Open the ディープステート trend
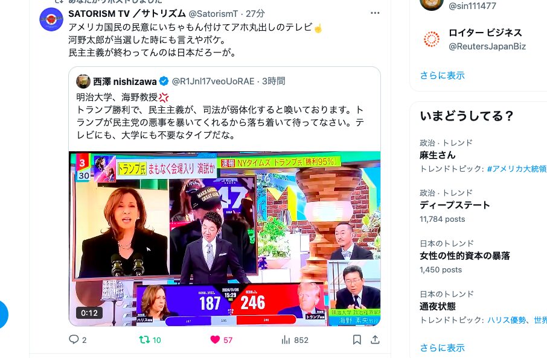Image resolution: width=547 pixels, height=358 pixels. tap(455, 205)
